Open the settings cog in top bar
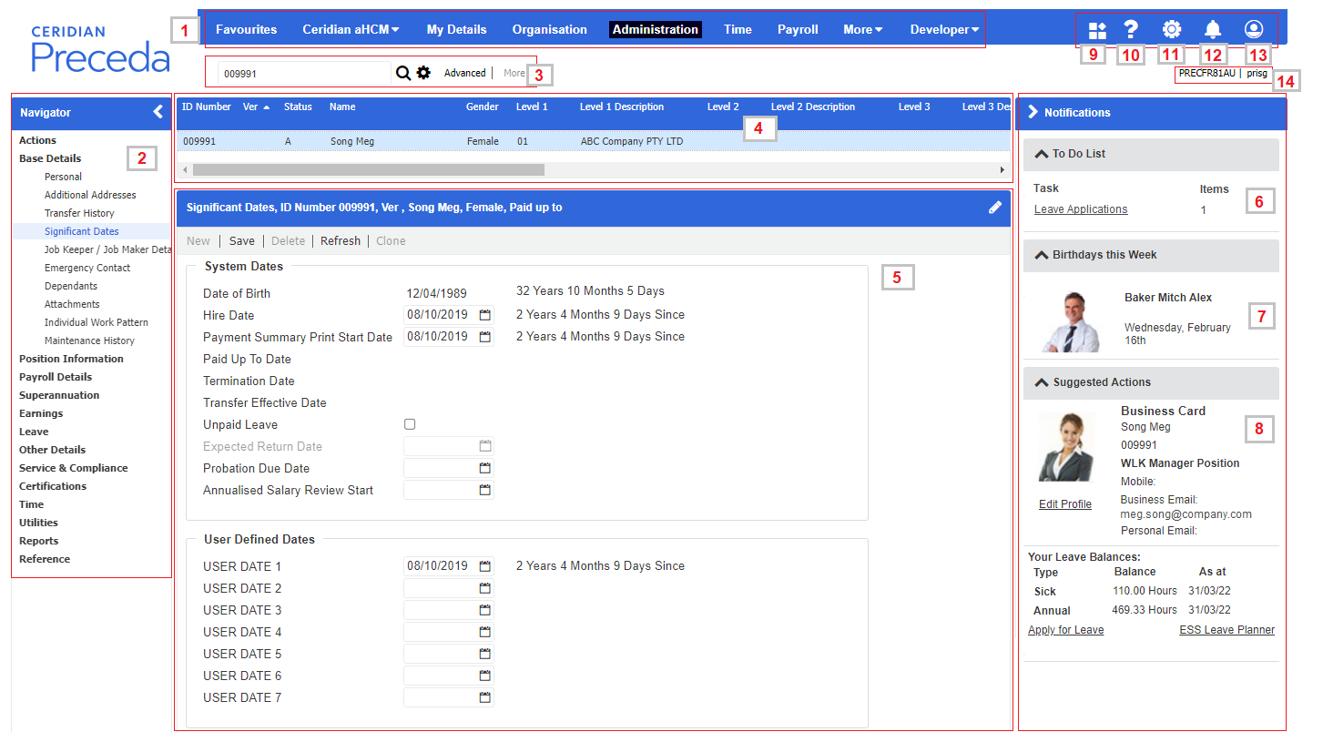Viewport: 1323px width, 742px height. point(1171,30)
